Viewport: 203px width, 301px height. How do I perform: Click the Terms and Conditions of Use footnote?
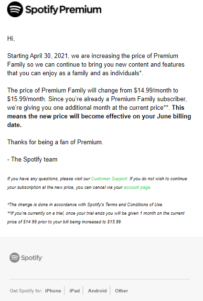click(x=85, y=205)
